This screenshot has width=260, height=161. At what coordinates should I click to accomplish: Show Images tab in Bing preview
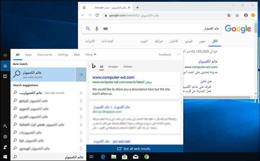(113, 67)
